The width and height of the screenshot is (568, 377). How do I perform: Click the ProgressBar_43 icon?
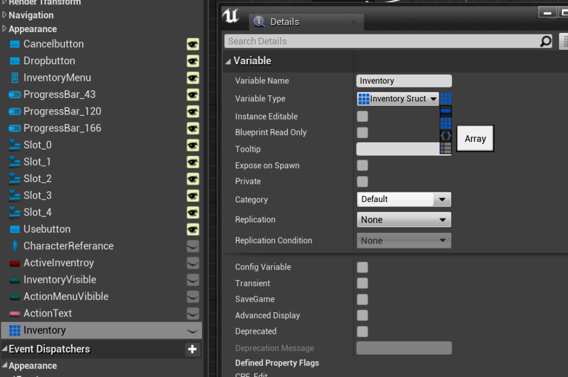tap(14, 95)
